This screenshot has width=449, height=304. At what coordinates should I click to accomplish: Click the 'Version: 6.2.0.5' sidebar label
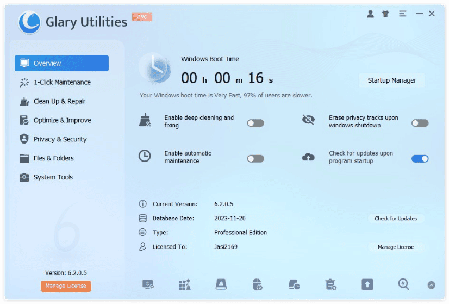point(66,273)
